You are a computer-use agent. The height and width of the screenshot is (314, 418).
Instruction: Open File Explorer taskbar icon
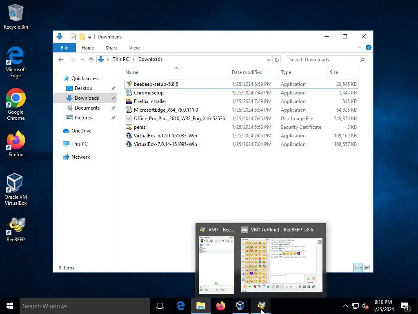[x=201, y=306]
